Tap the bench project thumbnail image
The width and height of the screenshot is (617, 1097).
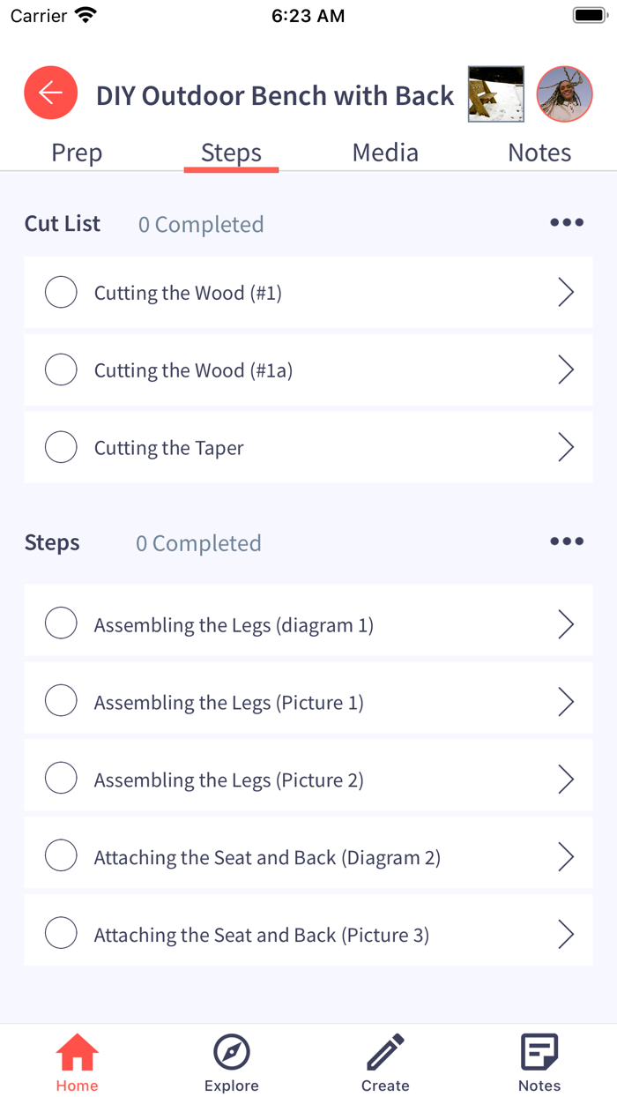point(496,93)
